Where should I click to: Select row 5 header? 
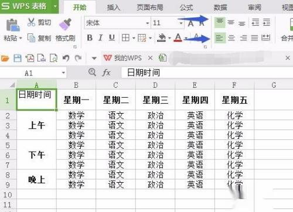pos(8,145)
